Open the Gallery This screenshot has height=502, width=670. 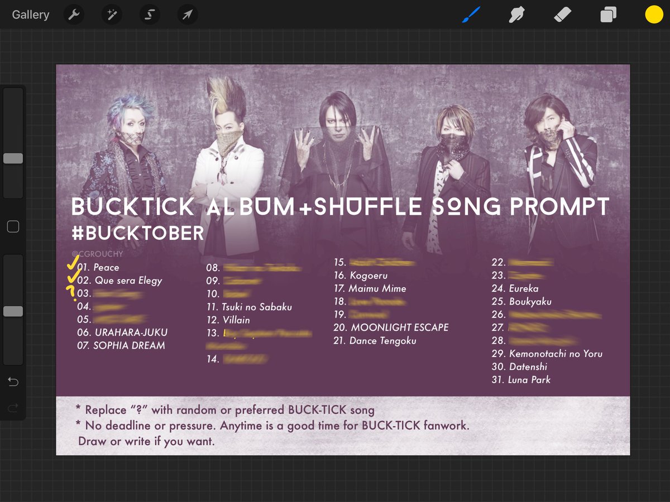pyautogui.click(x=31, y=15)
